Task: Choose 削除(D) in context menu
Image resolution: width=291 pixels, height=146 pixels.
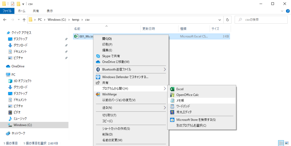Action: (x=131, y=134)
